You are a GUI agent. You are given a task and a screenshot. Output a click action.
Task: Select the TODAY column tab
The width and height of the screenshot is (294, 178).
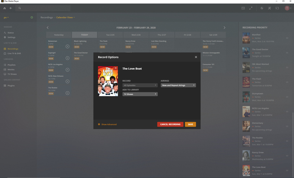click(84, 35)
